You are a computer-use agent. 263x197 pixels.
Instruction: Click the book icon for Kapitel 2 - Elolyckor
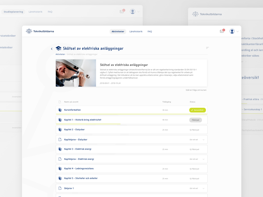pos(60,129)
